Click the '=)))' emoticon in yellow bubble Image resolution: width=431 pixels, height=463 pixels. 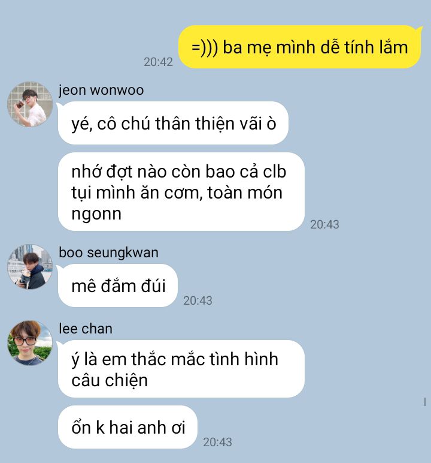(205, 47)
